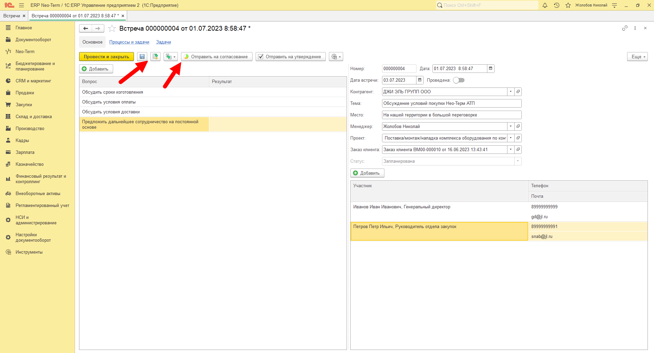Open the Казначейство section in the sidebar
This screenshot has width=654, height=353.
(29, 164)
